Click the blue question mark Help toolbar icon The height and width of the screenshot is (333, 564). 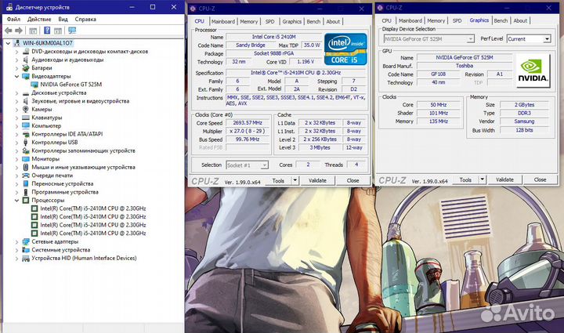(47, 31)
